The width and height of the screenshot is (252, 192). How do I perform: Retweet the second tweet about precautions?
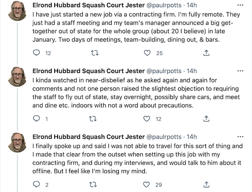coord(93,119)
